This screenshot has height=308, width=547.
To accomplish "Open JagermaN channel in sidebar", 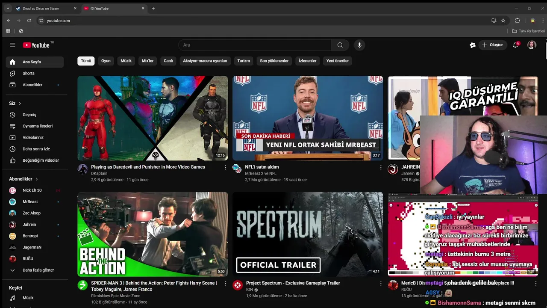I will point(35,247).
